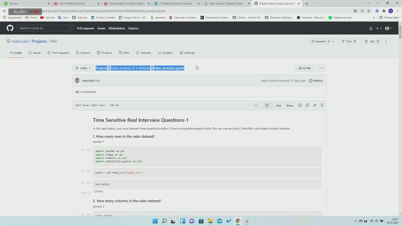402x226 pixels.
Task: Open the commit author avatar
Action: [77, 81]
